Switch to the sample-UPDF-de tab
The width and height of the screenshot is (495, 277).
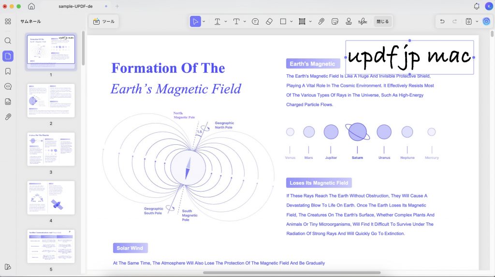[75, 6]
